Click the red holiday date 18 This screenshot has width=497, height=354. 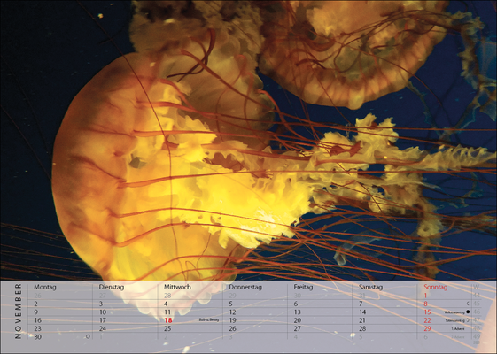pos(168,320)
